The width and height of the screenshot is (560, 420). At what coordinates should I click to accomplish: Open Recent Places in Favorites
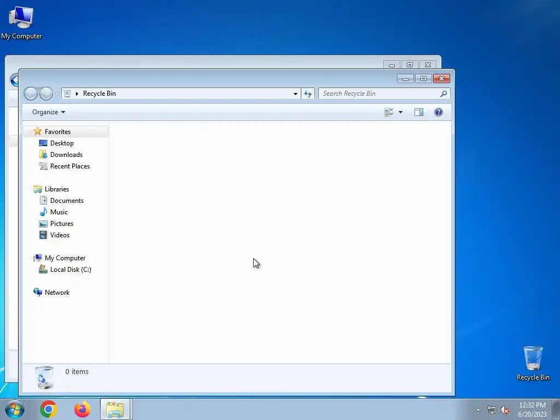coord(69,166)
